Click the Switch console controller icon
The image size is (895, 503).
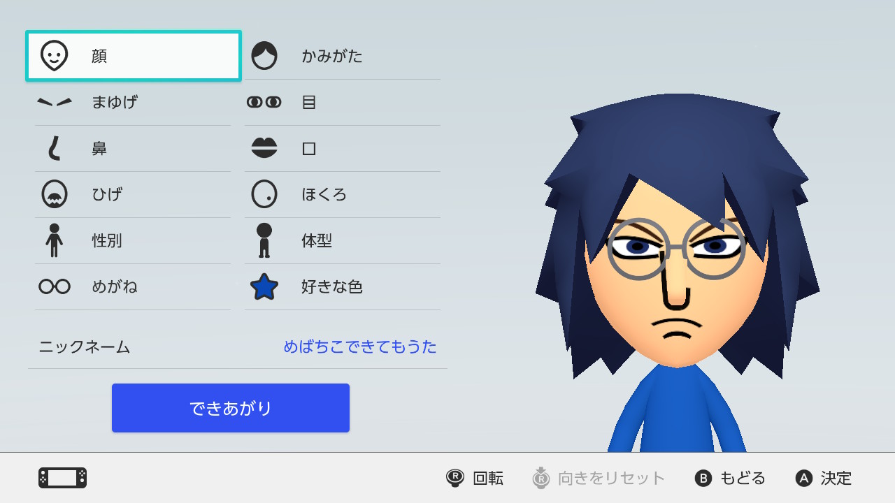[62, 478]
